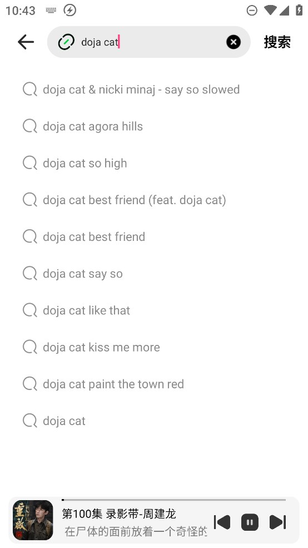The width and height of the screenshot is (308, 548).
Task: Pause the currently playing episode
Action: [x=250, y=522]
